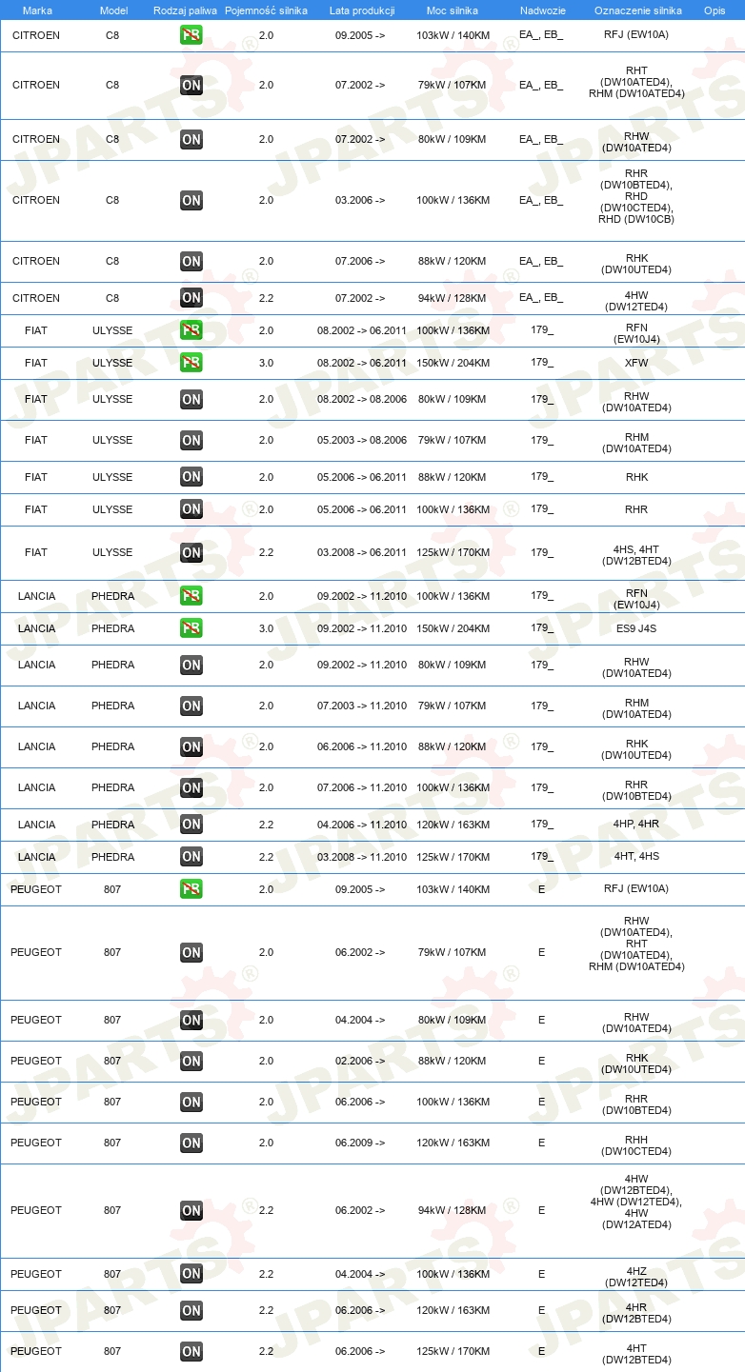This screenshot has width=745, height=1372.
Task: Select the RHH (DW10CTED4) engine code cell
Action: coord(636,1144)
